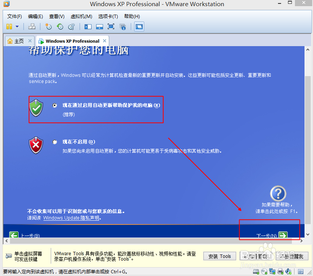Click the vertical scrollbar down arrow
The image size is (313, 276).
tap(308, 234)
